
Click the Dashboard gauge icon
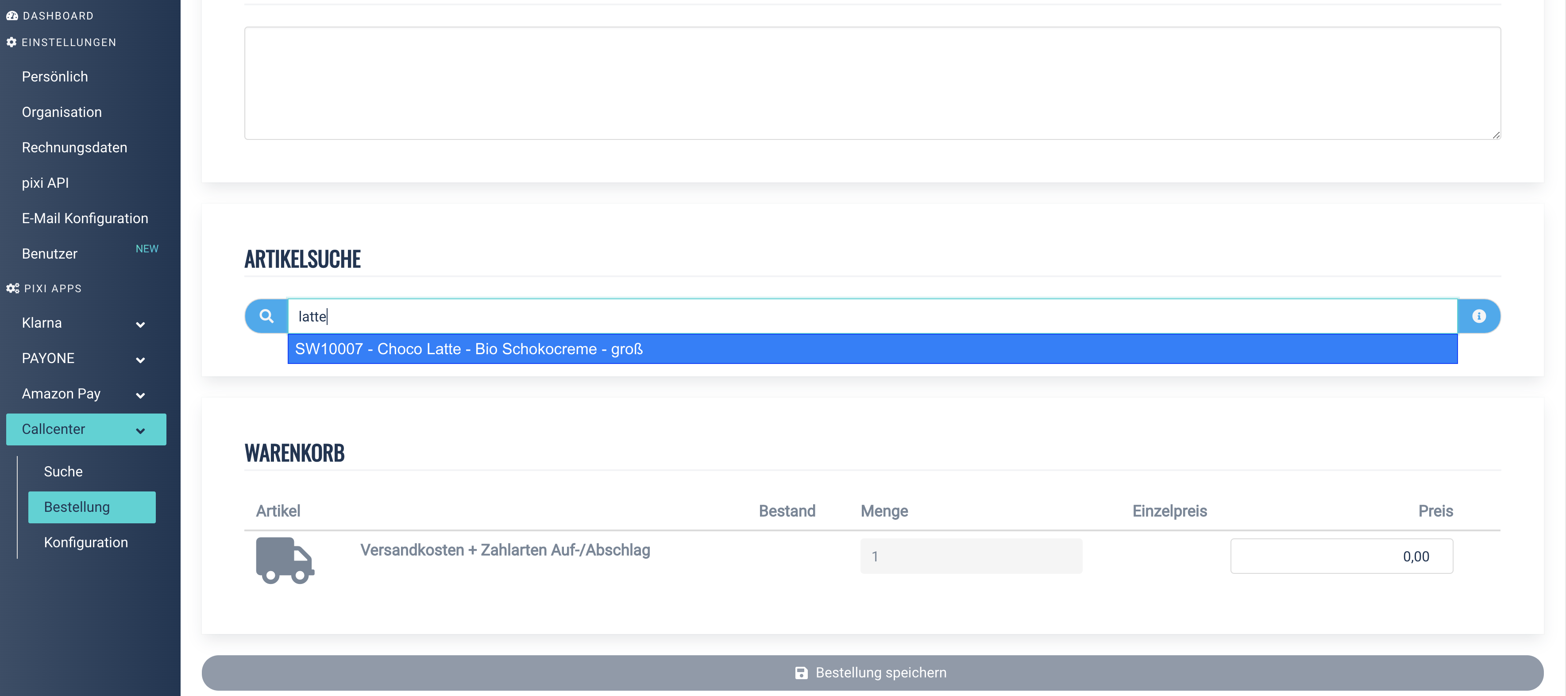coord(12,16)
